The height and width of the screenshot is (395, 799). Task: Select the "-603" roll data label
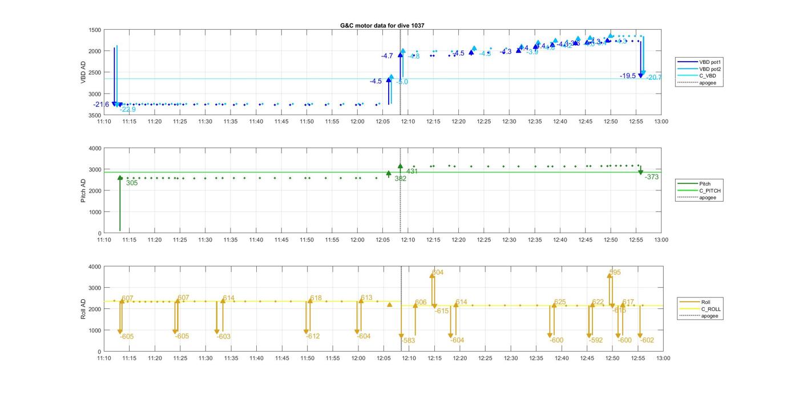223,337
